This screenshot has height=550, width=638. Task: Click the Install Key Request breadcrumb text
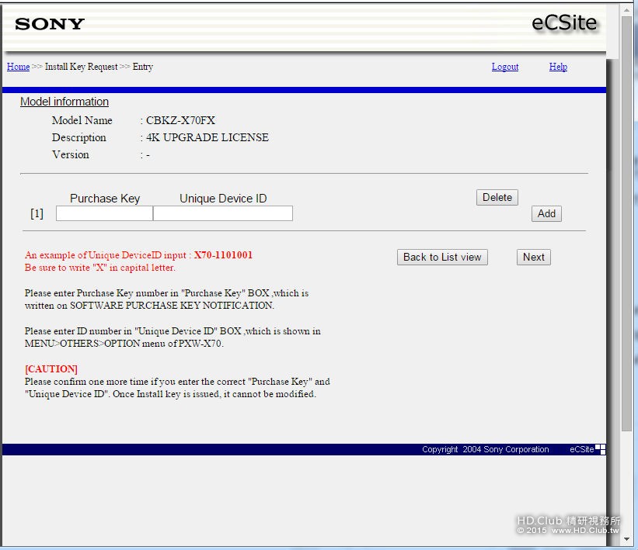coord(81,67)
